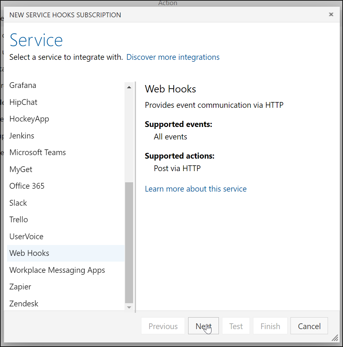Click the dialog resize grip icon
Viewport: 343px width, 347px height.
pyautogui.click(x=335, y=338)
